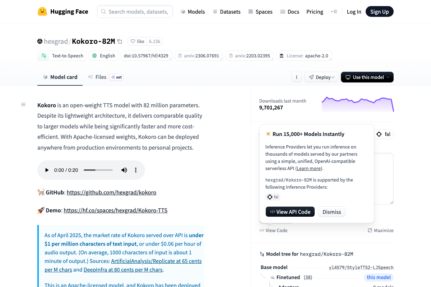Click the hexgrad avatar icon
Screen dimensions: 431x287
[x=40, y=42]
